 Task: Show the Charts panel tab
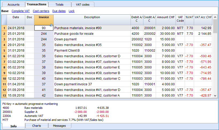pyautogui.click(x=37, y=126)
